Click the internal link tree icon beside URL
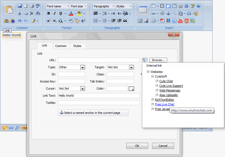 (x=145, y=60)
